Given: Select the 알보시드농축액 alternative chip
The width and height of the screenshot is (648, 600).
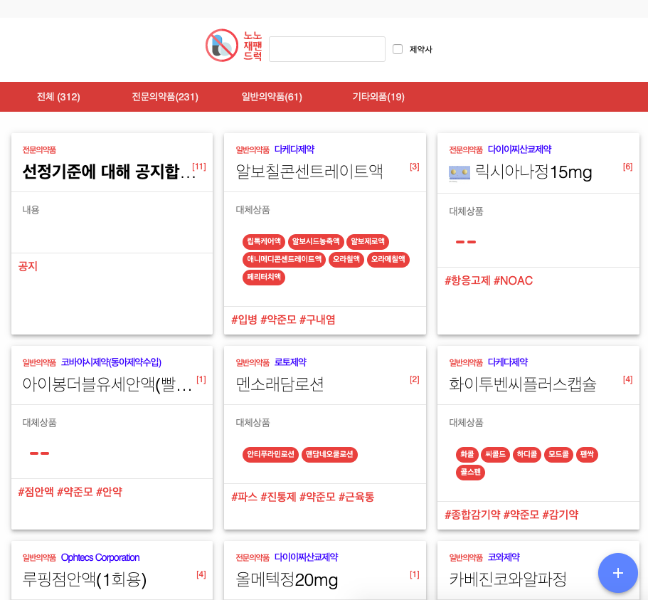Looking at the screenshot, I should pos(316,241).
